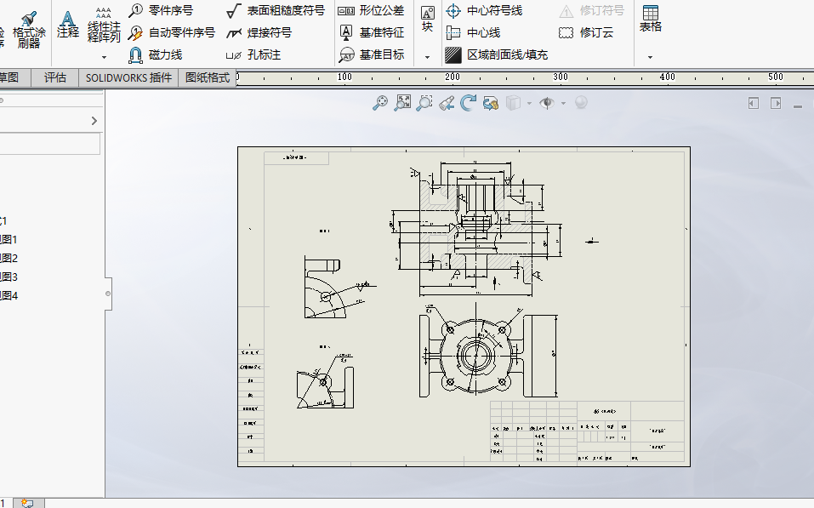Expand the side panel chevron arrow

click(94, 122)
